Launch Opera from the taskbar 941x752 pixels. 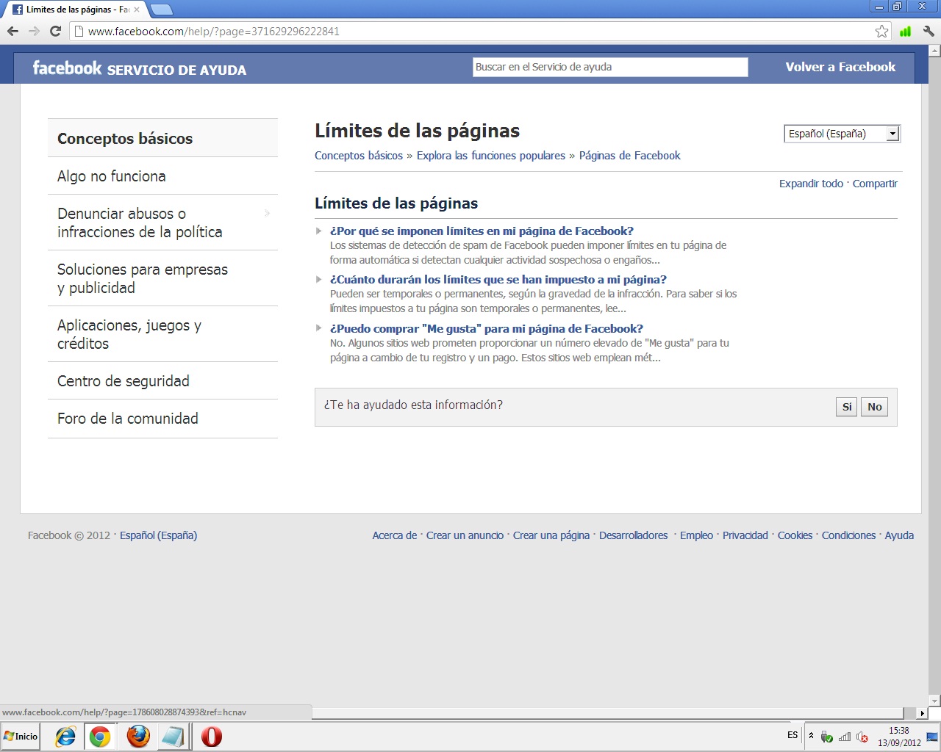pos(212,737)
